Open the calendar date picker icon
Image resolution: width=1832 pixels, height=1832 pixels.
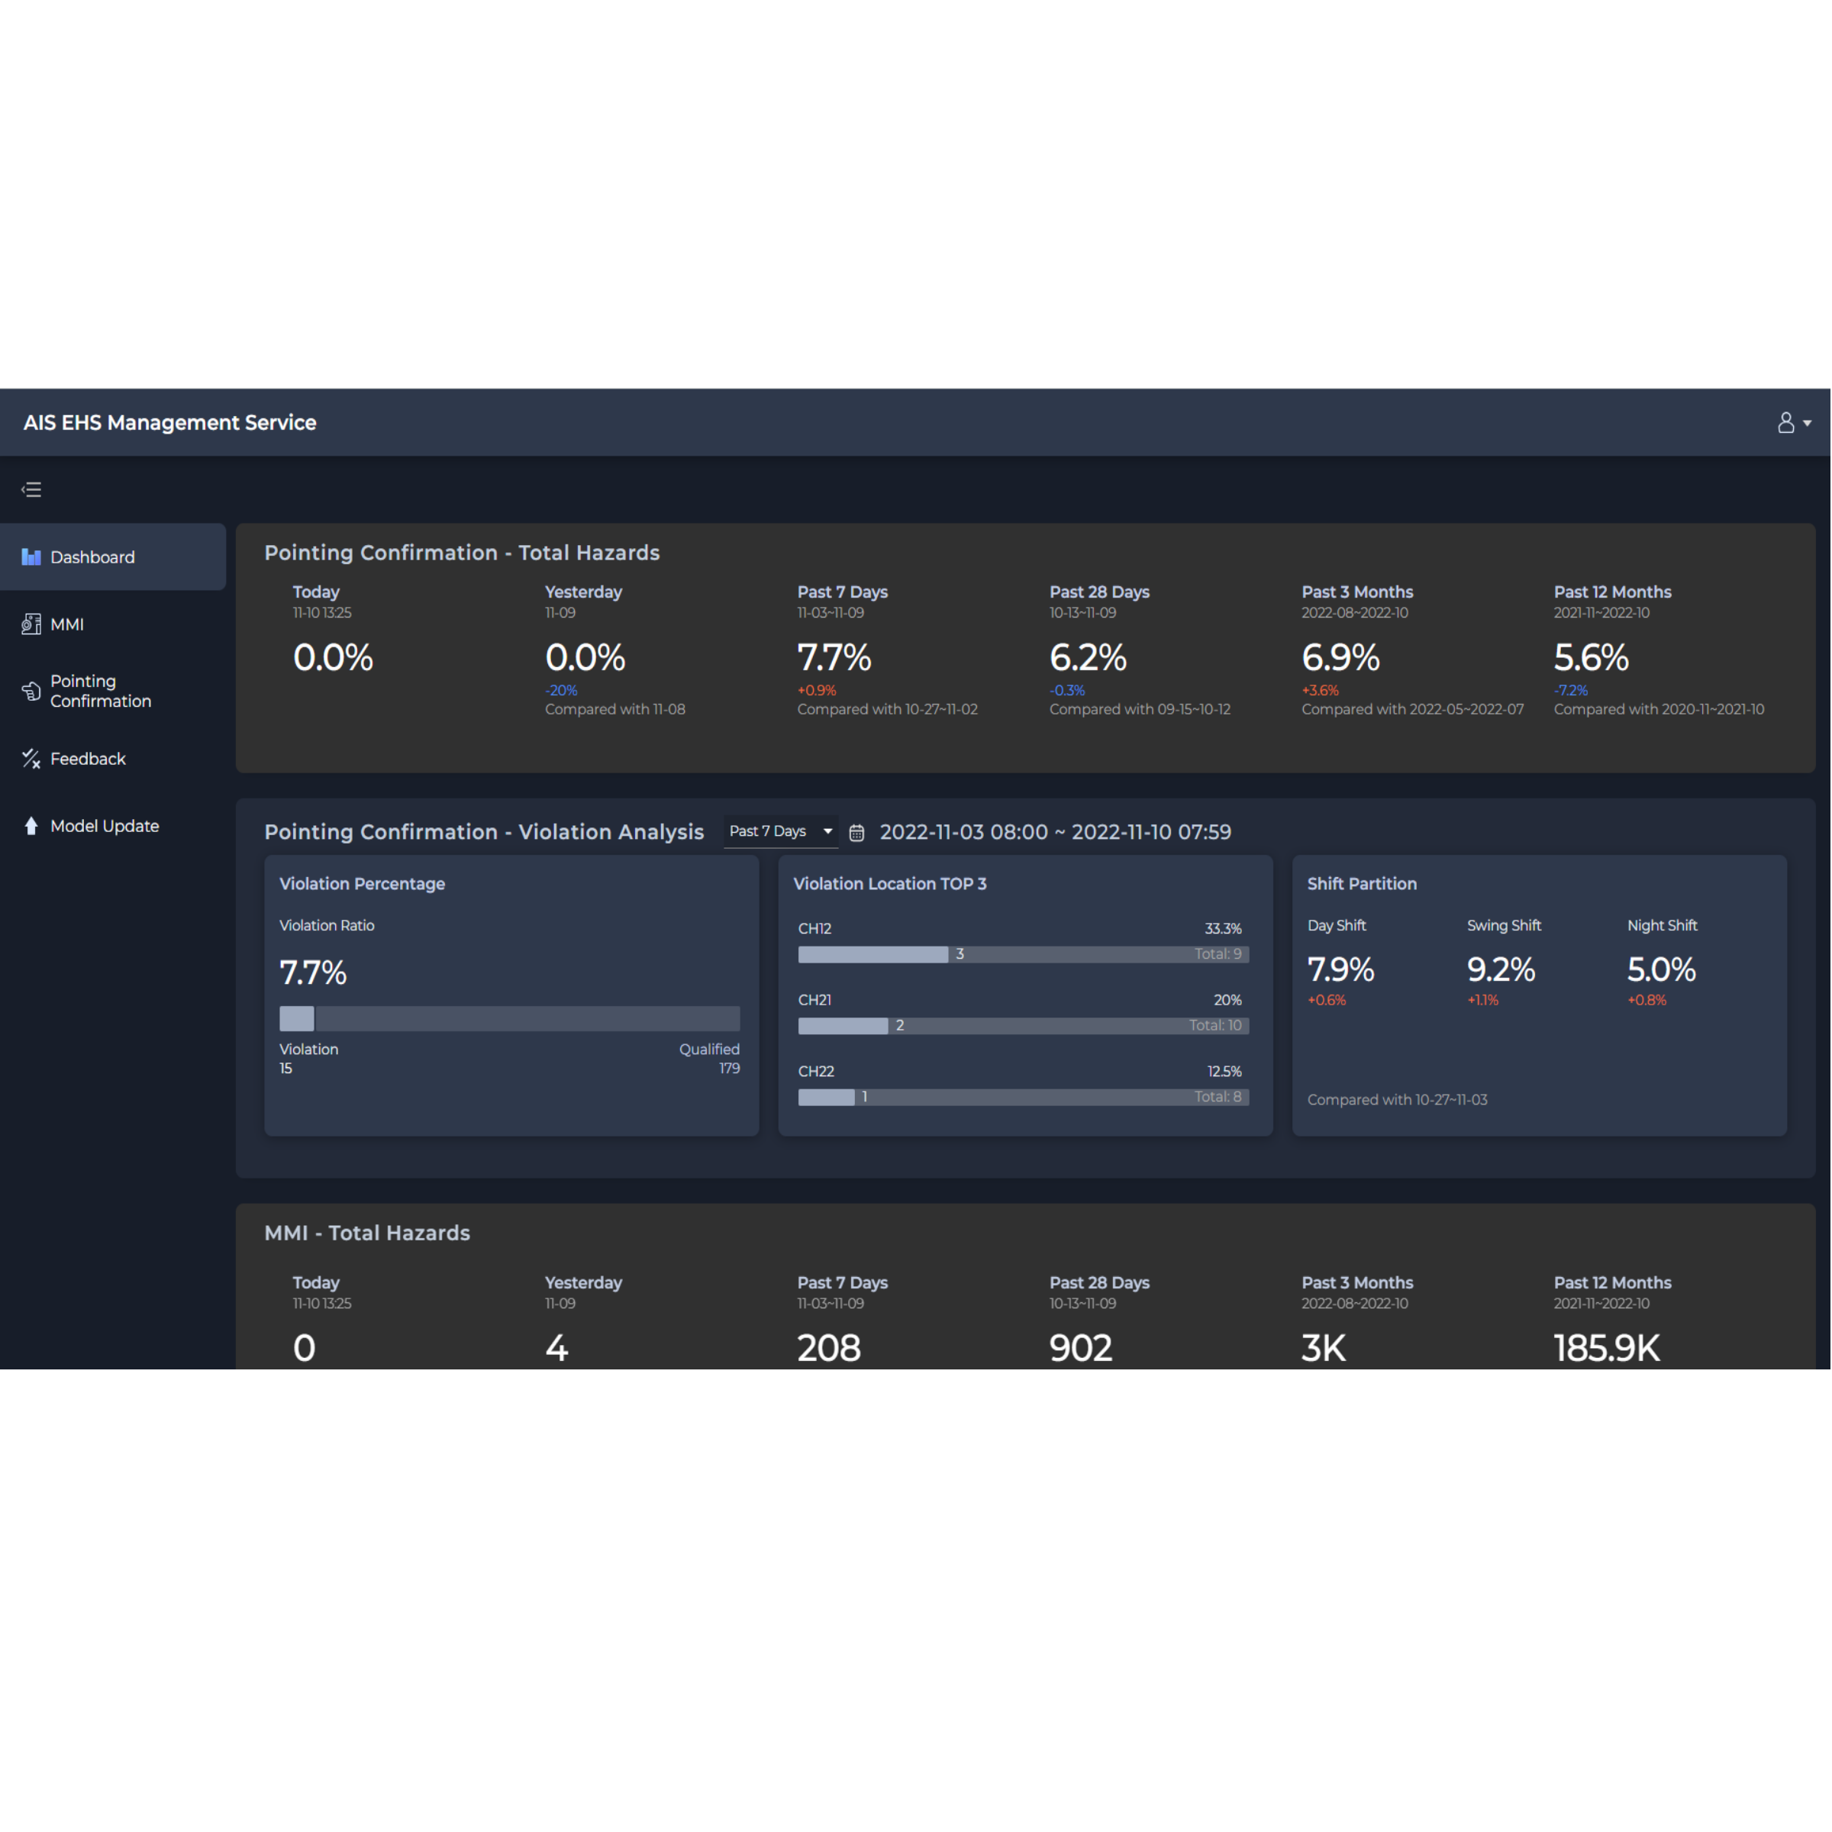[856, 833]
